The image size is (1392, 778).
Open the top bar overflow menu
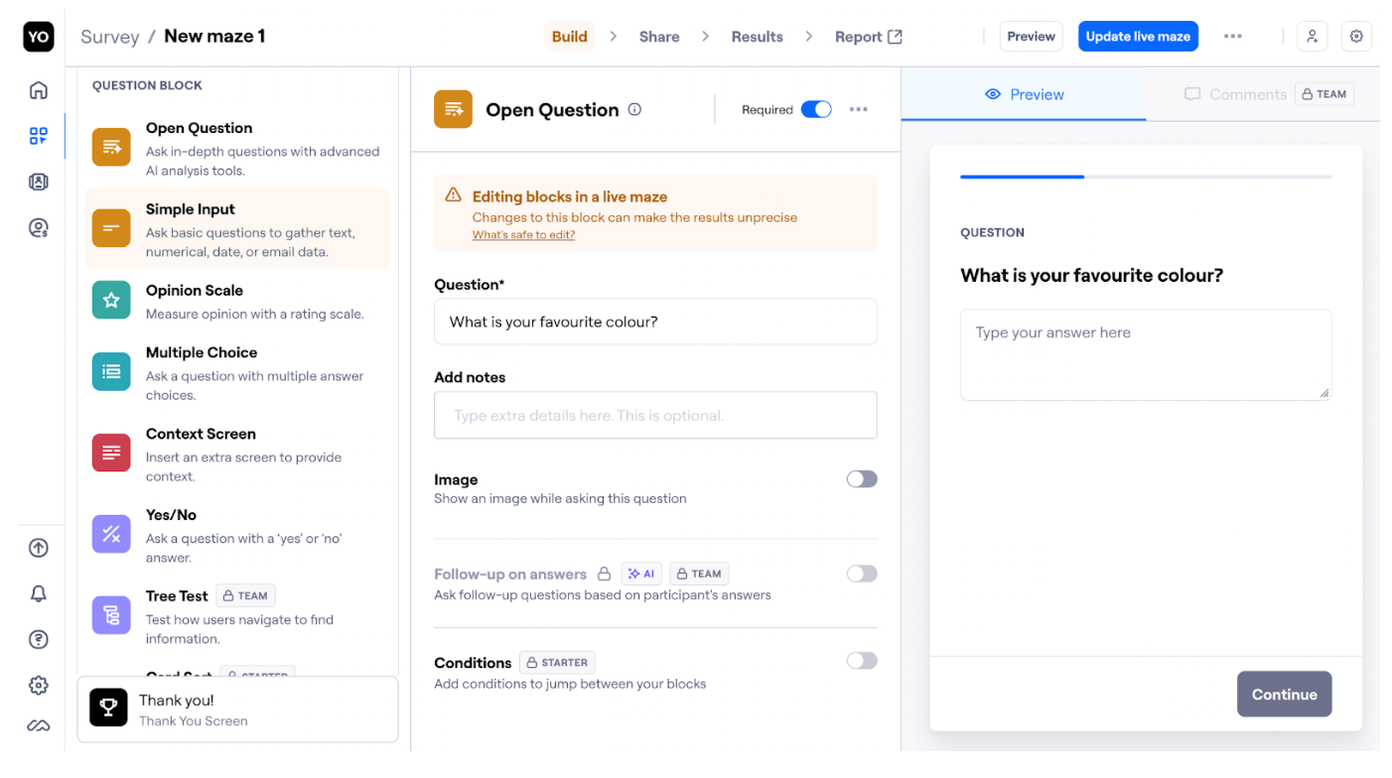click(x=1233, y=36)
